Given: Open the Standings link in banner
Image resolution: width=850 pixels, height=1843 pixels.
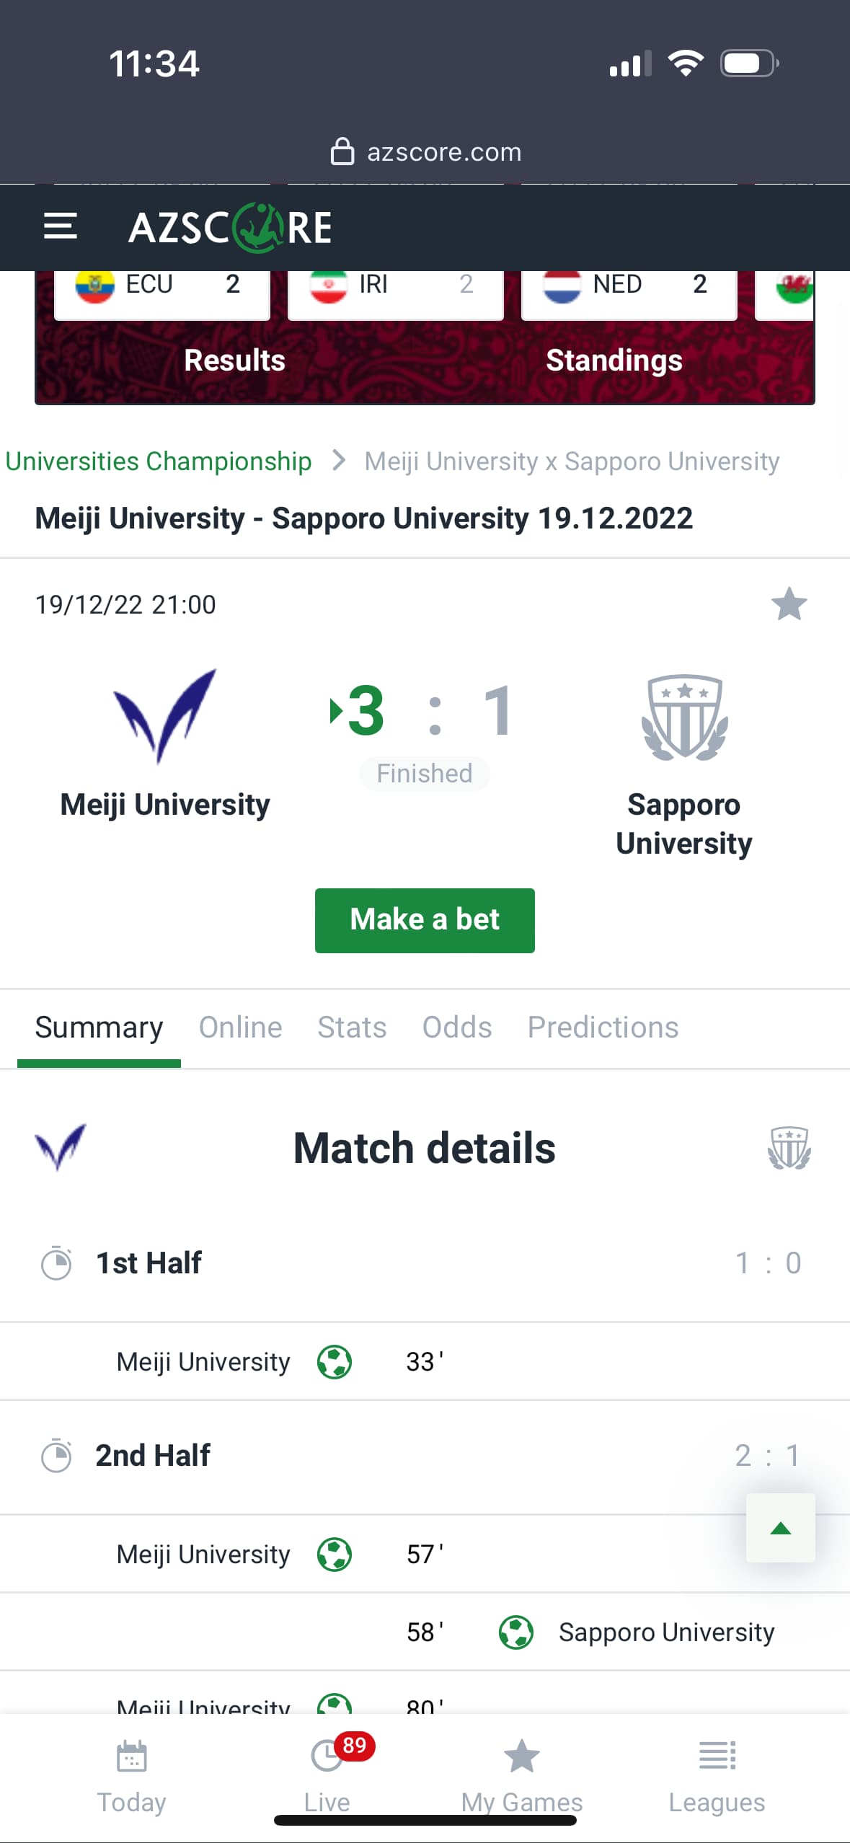Looking at the screenshot, I should click(614, 361).
